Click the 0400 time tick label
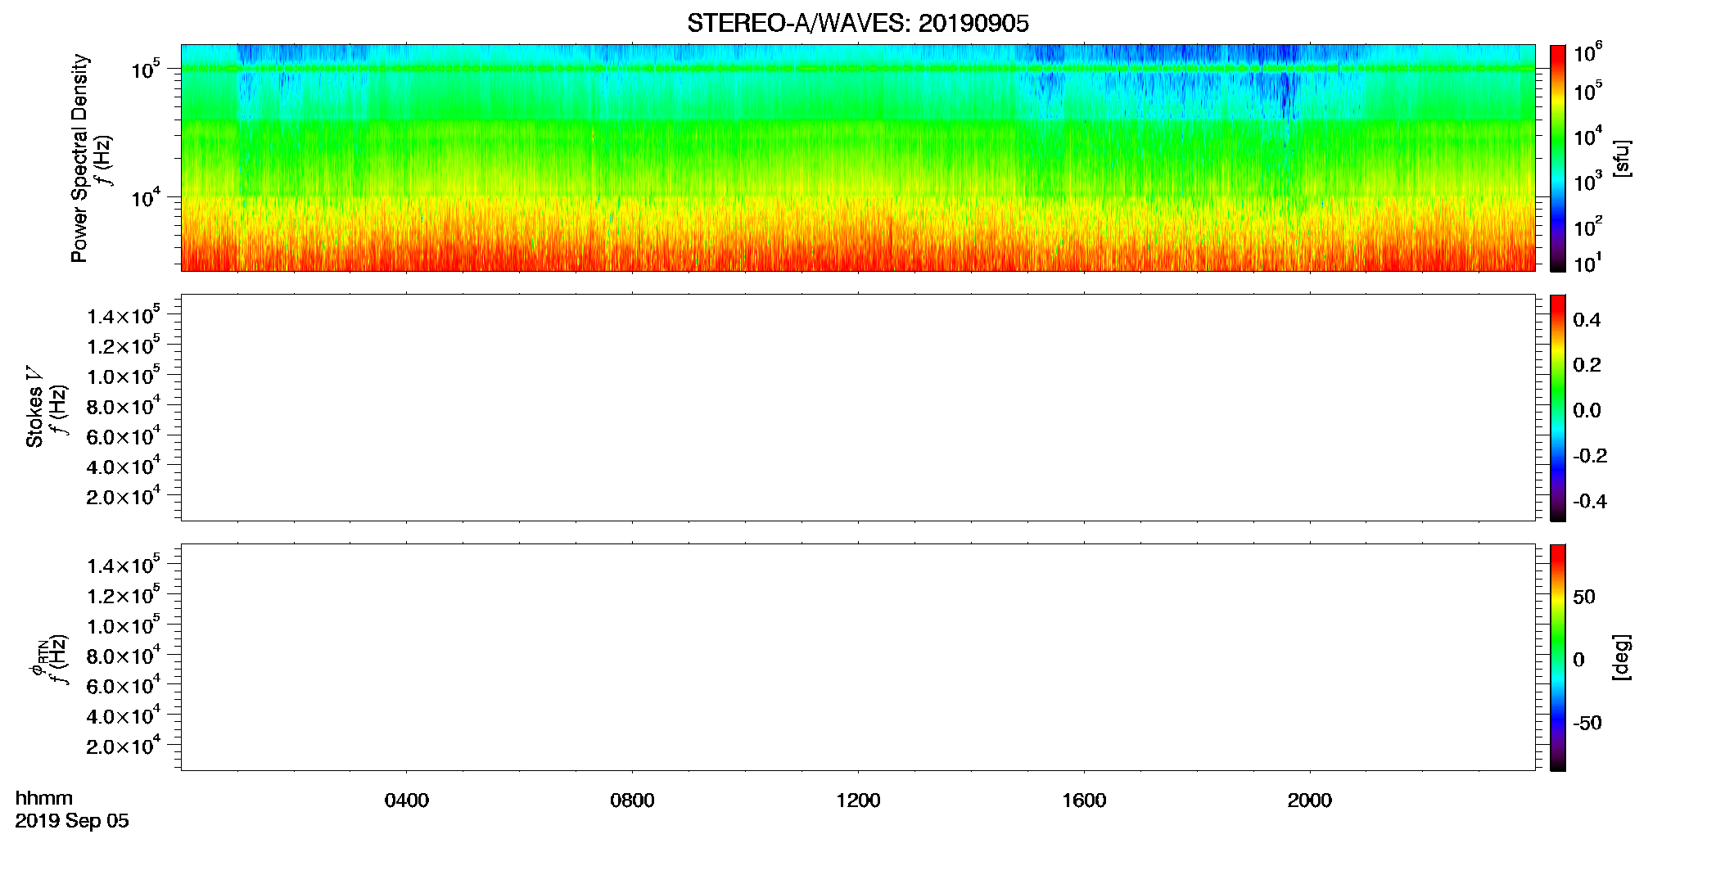This screenshot has width=1716, height=884. [x=406, y=801]
